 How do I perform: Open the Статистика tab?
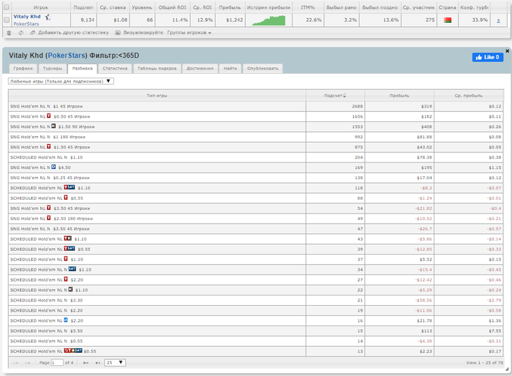(x=115, y=69)
